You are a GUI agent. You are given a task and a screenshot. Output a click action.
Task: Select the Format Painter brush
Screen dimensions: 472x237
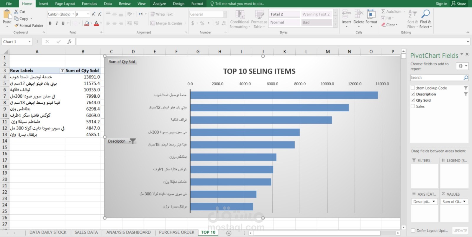[x=17, y=25]
